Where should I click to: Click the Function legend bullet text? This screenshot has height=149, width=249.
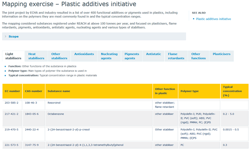(x=42, y=66)
